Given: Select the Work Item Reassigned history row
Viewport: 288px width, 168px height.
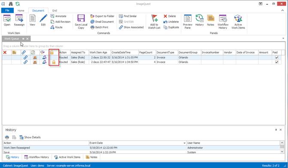Looking at the screenshot, I should (141, 147).
